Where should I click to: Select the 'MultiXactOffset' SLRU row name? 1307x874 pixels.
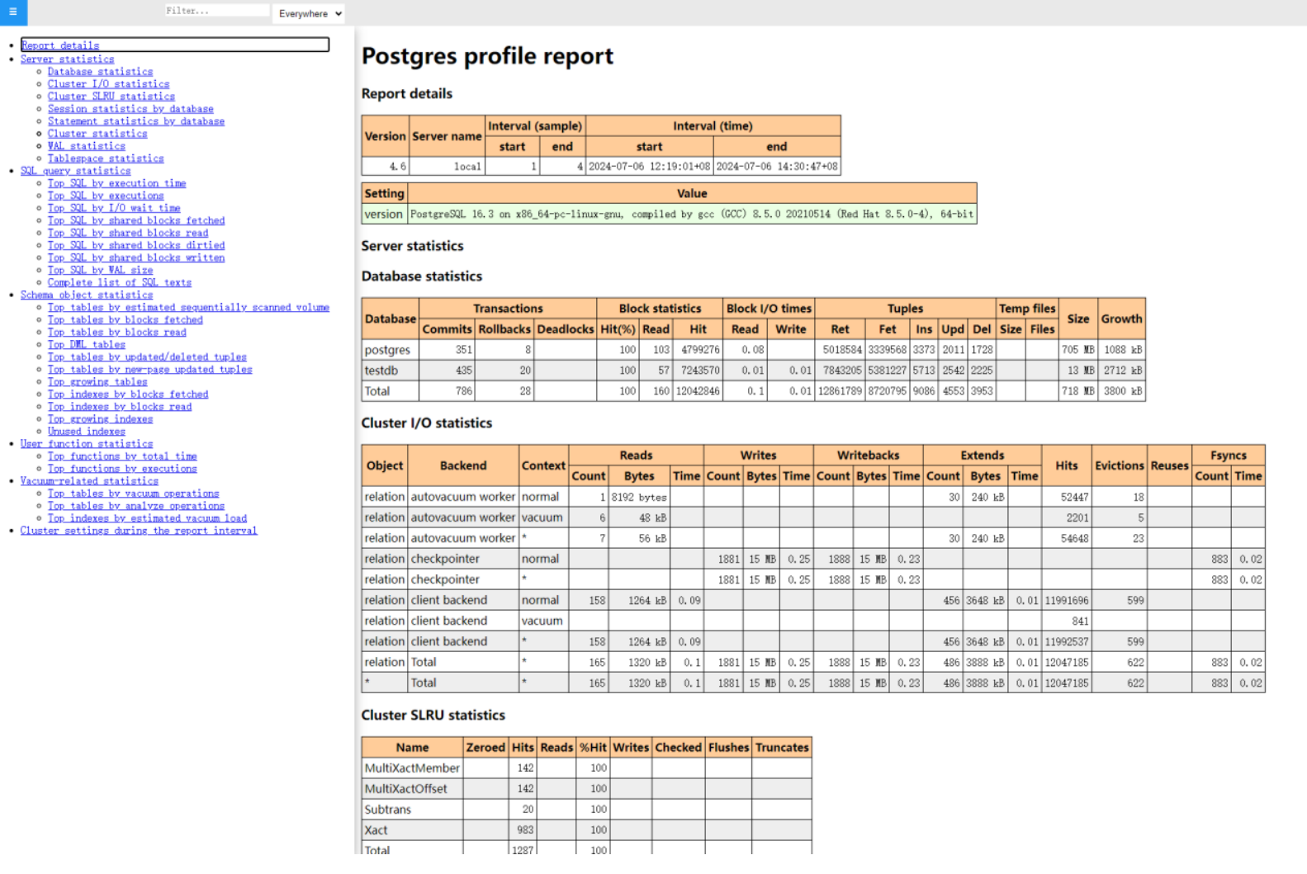click(x=406, y=788)
